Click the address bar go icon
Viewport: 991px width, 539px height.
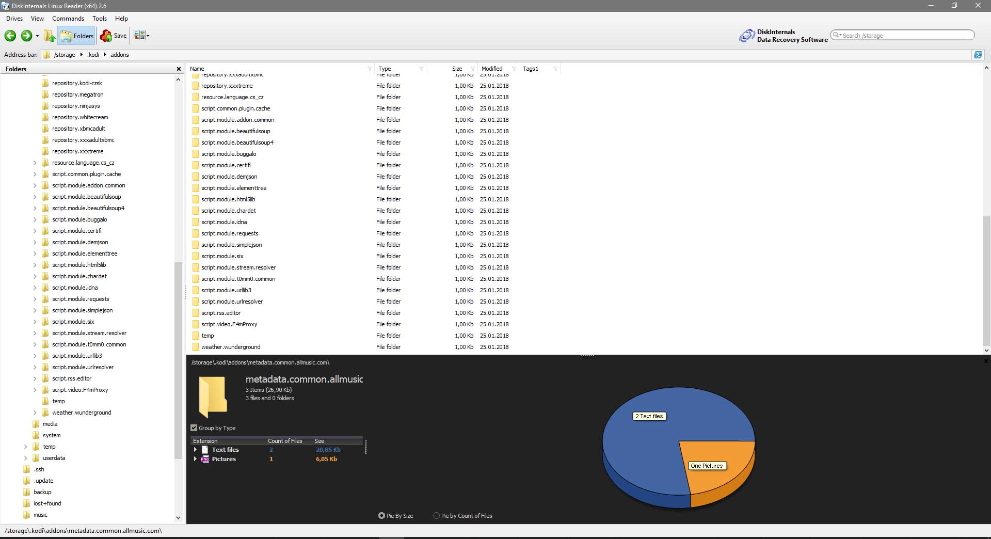click(x=978, y=55)
